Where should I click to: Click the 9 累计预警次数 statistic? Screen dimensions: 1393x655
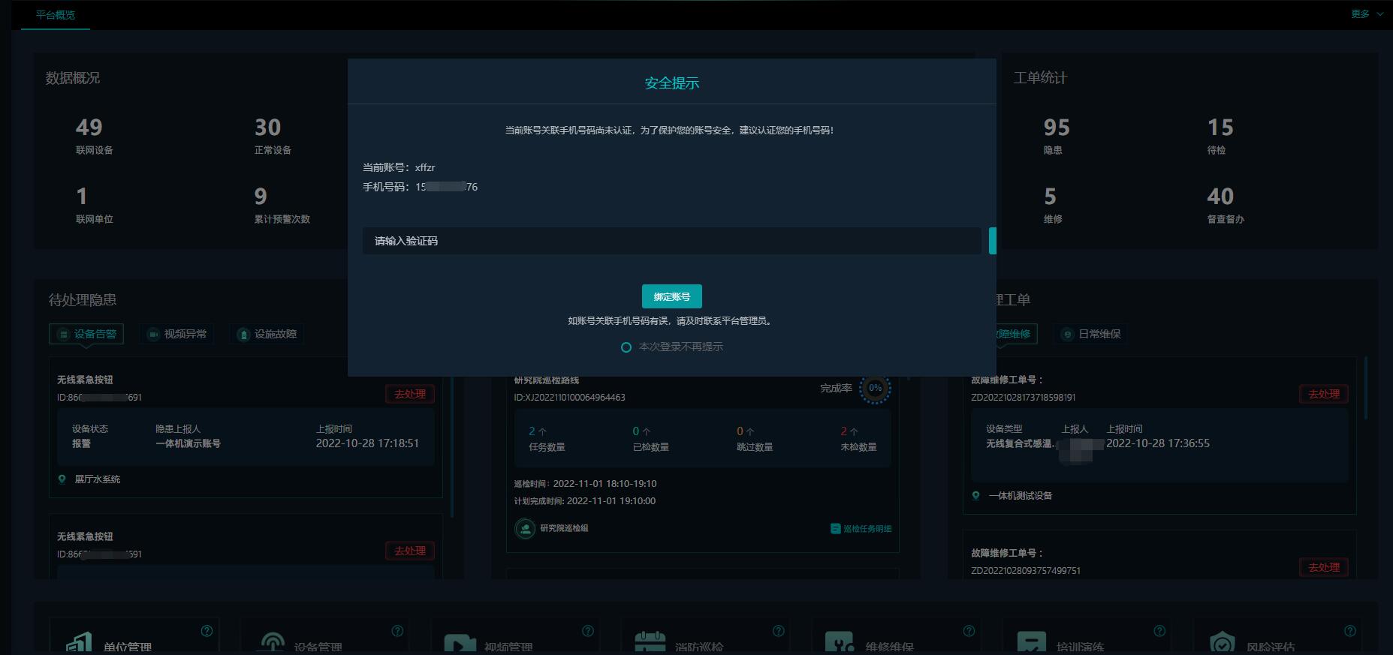click(x=282, y=204)
